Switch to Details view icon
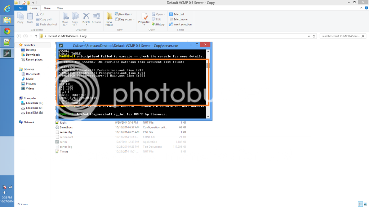This screenshot has height=207, width=369. coord(360,204)
